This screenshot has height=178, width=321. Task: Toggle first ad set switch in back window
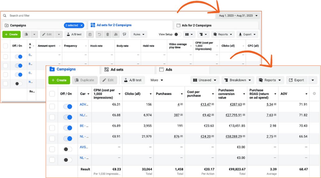tap(19, 57)
